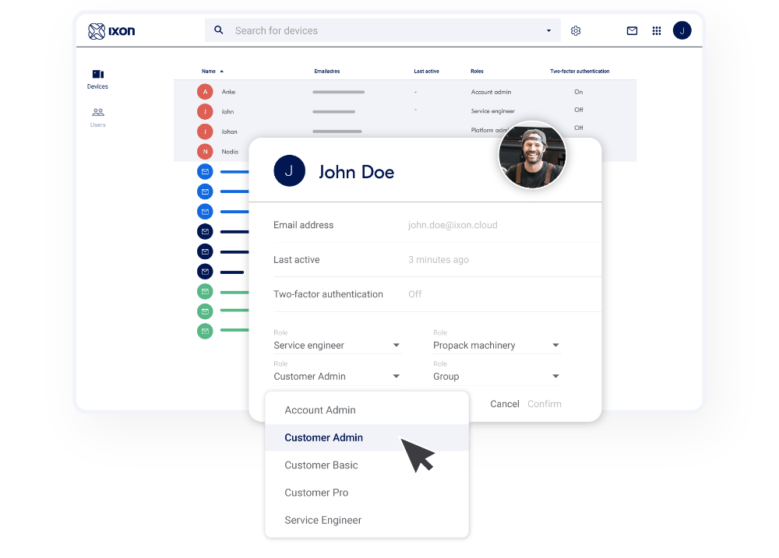Click the name Nadia in the table
The width and height of the screenshot is (779, 558).
(x=230, y=152)
